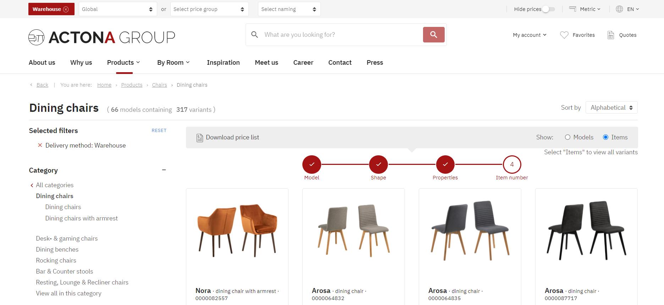Select Rocking chairs category
The width and height of the screenshot is (664, 305).
click(x=56, y=260)
